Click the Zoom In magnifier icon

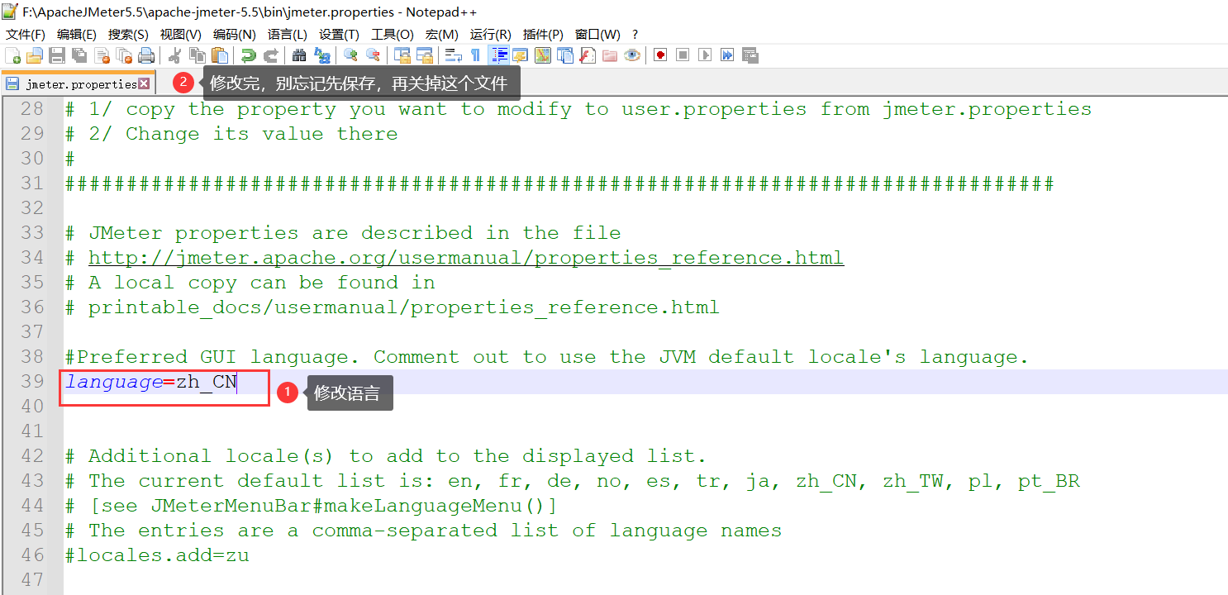[350, 55]
